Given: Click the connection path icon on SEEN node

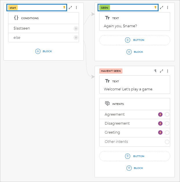Looking at the screenshot, I should coord(161,8).
